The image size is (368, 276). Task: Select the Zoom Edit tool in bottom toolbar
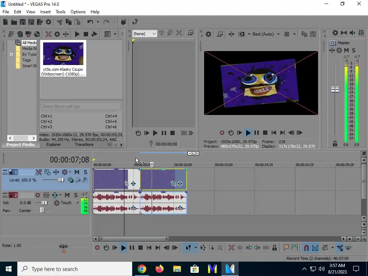(220, 248)
